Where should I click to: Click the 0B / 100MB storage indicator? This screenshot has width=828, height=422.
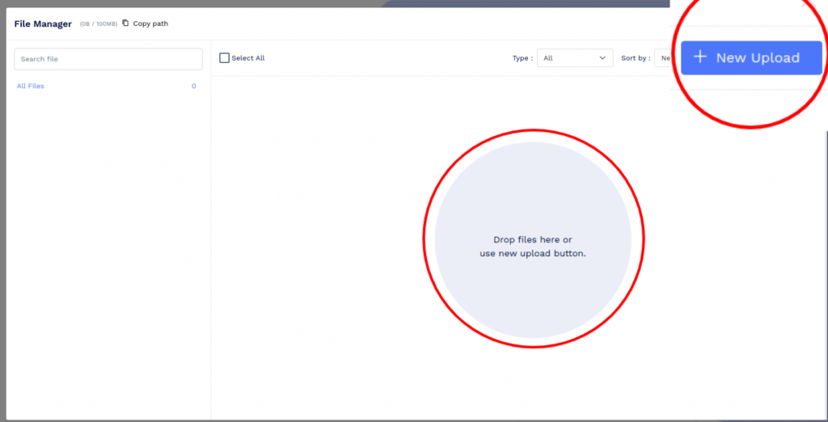coord(99,24)
